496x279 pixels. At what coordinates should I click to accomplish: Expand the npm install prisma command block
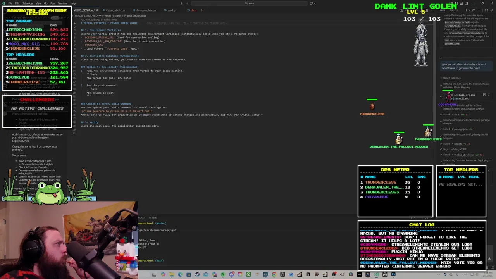488,95
